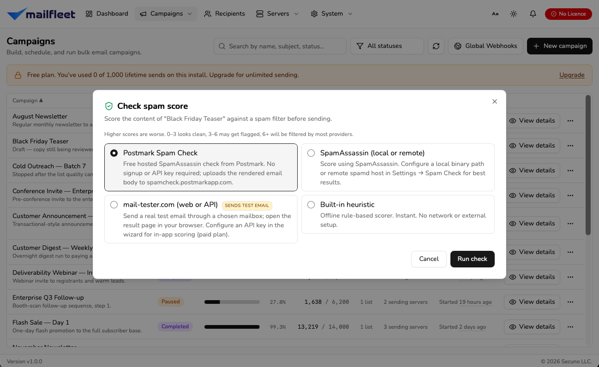Open more options for Deliverability Webinar row
The height and width of the screenshot is (367, 599).
(x=570, y=277)
